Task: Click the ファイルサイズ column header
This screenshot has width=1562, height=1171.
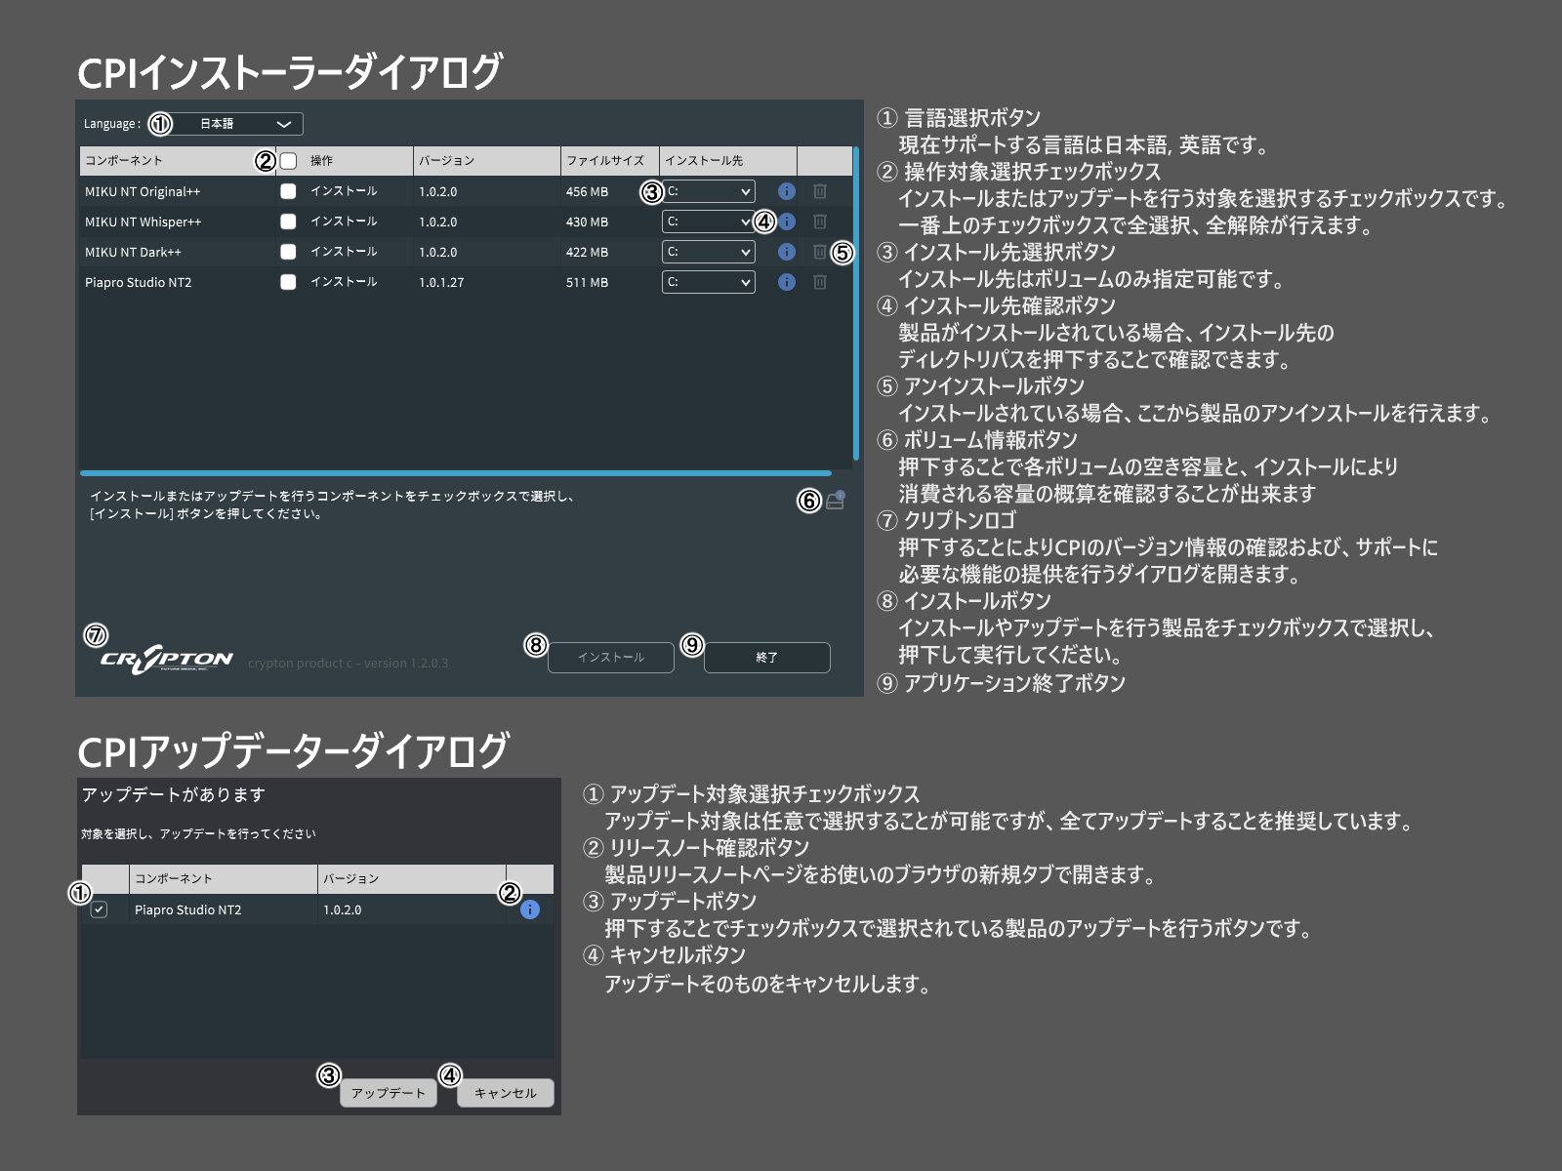Action: (605, 161)
